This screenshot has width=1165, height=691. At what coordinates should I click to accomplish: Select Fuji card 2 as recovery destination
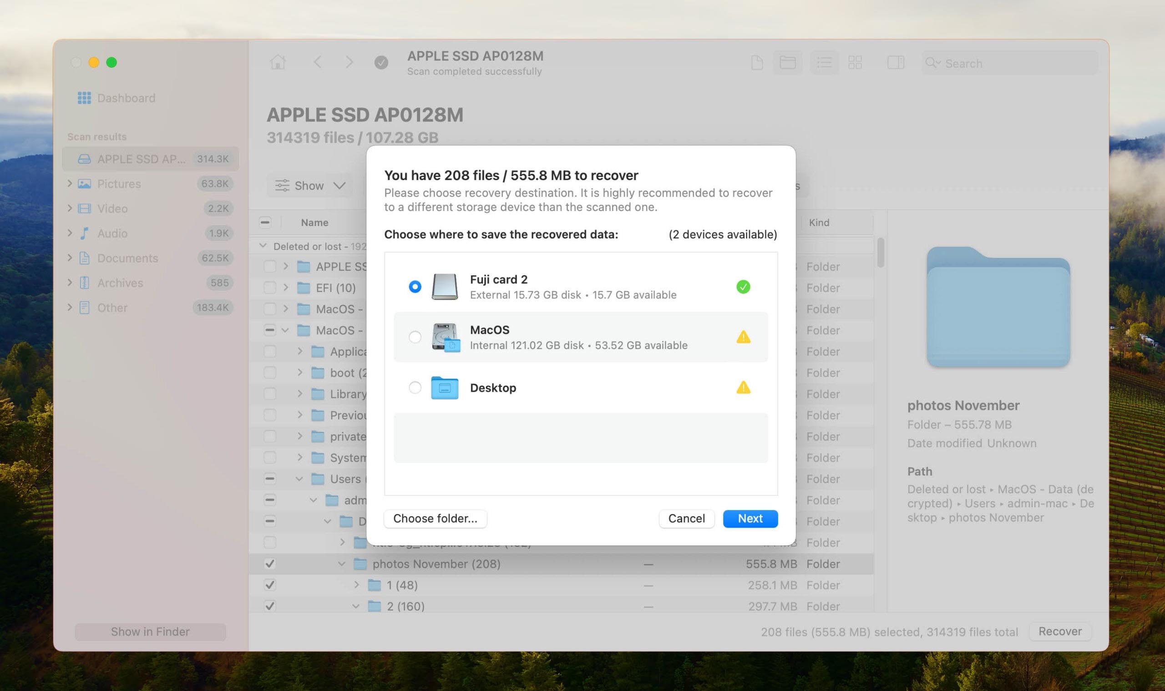pos(415,287)
